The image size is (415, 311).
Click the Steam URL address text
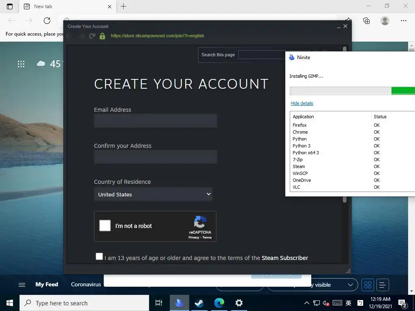[158, 36]
